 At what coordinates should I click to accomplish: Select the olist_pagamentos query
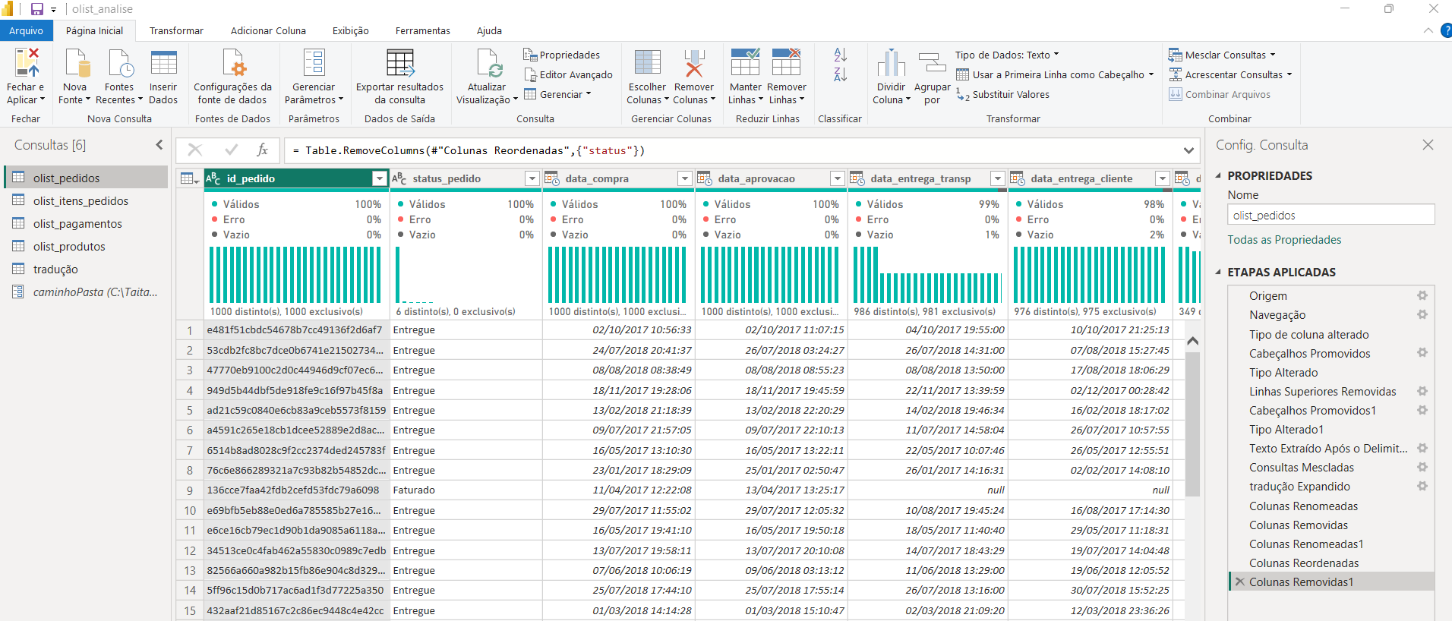[77, 223]
